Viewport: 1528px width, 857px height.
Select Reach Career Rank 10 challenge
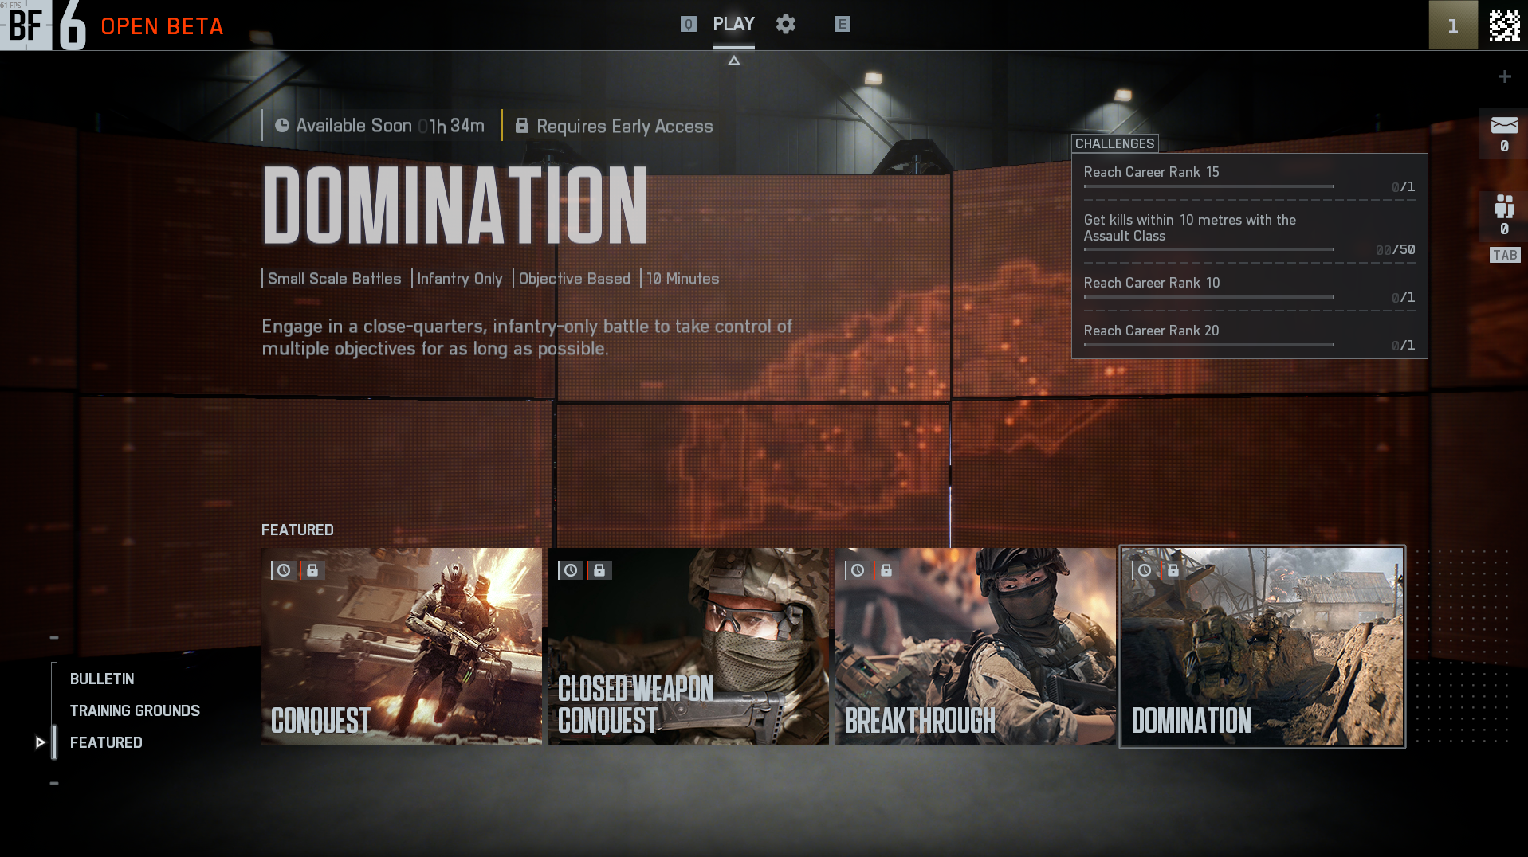pos(1249,289)
